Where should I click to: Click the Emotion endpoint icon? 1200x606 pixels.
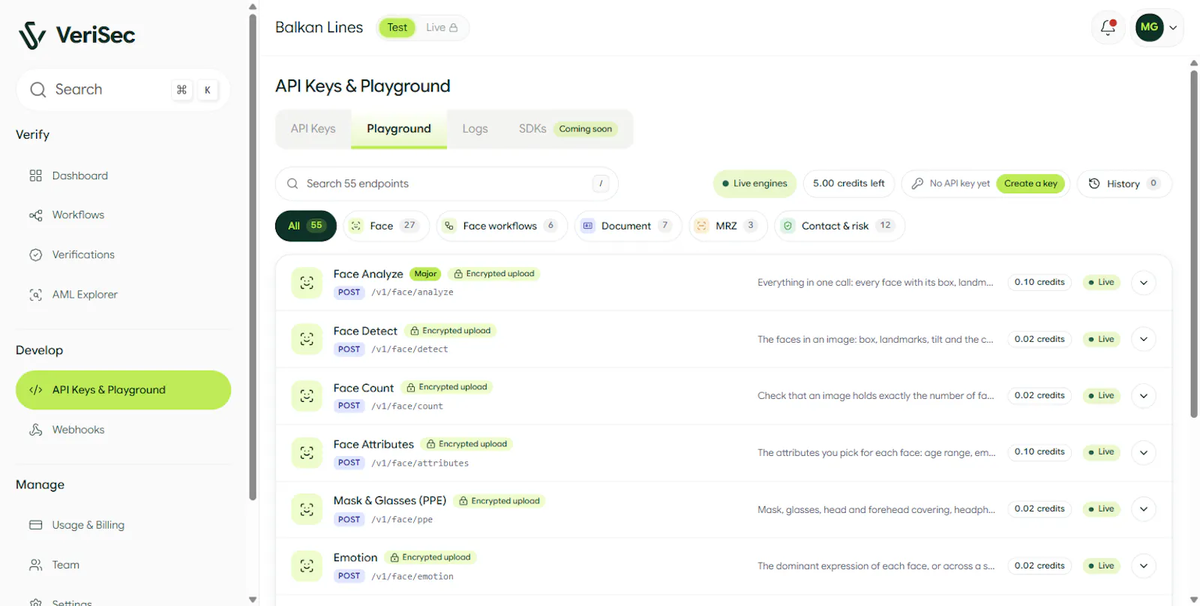tap(307, 566)
